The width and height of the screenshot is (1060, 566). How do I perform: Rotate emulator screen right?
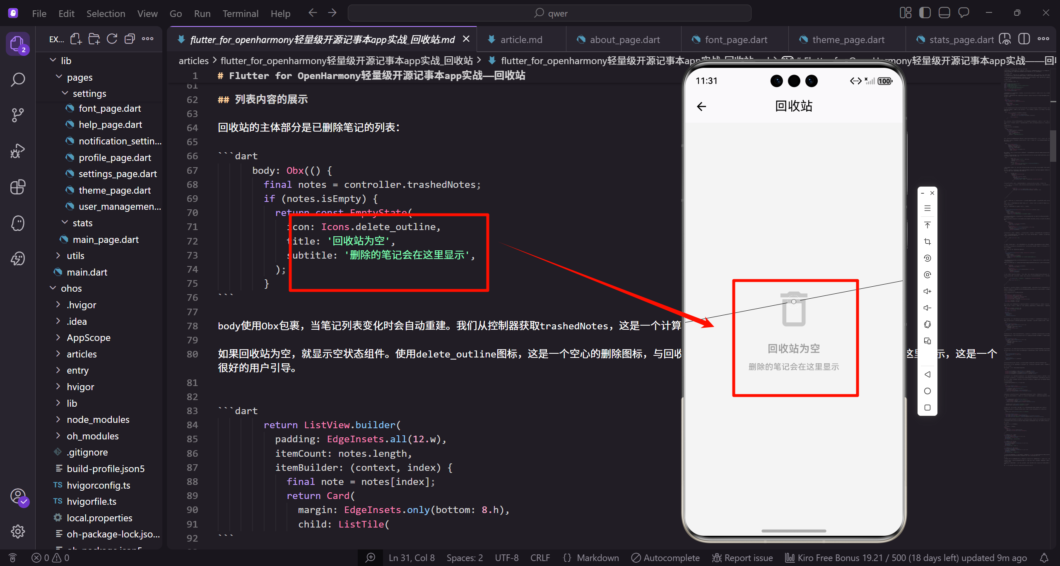click(927, 275)
